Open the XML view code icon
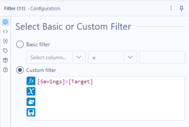The width and height of the screenshot is (189, 127). 5,31
